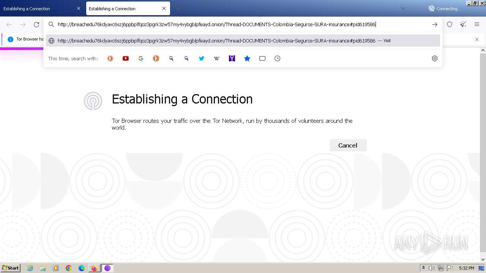Close the active second tab

164,8
